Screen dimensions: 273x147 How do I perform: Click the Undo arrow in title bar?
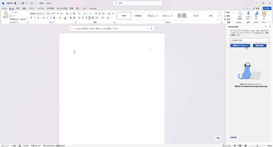(x=27, y=3)
